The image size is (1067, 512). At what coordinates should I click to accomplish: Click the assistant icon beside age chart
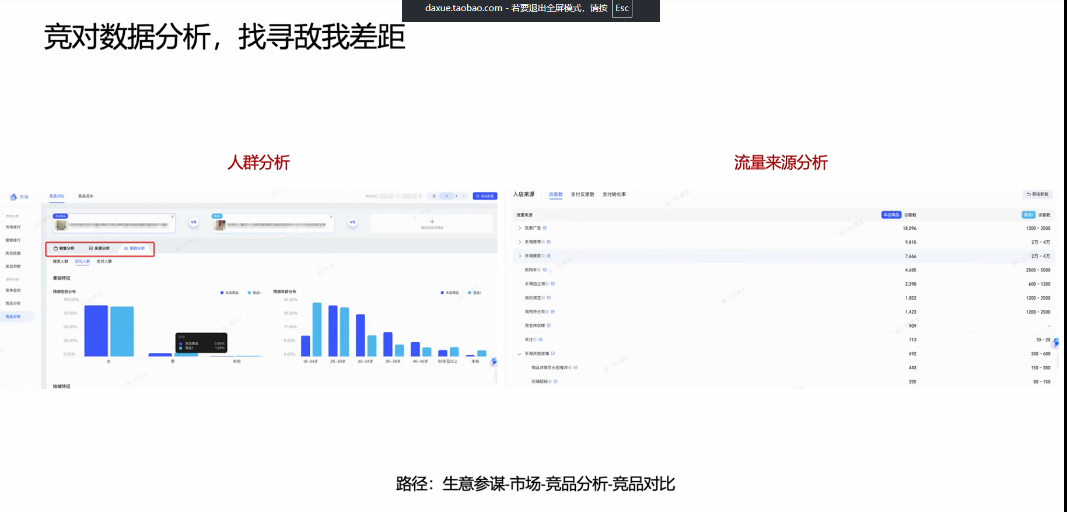coord(494,362)
